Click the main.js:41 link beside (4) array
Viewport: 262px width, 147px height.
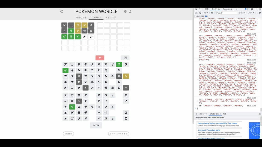[251, 106]
